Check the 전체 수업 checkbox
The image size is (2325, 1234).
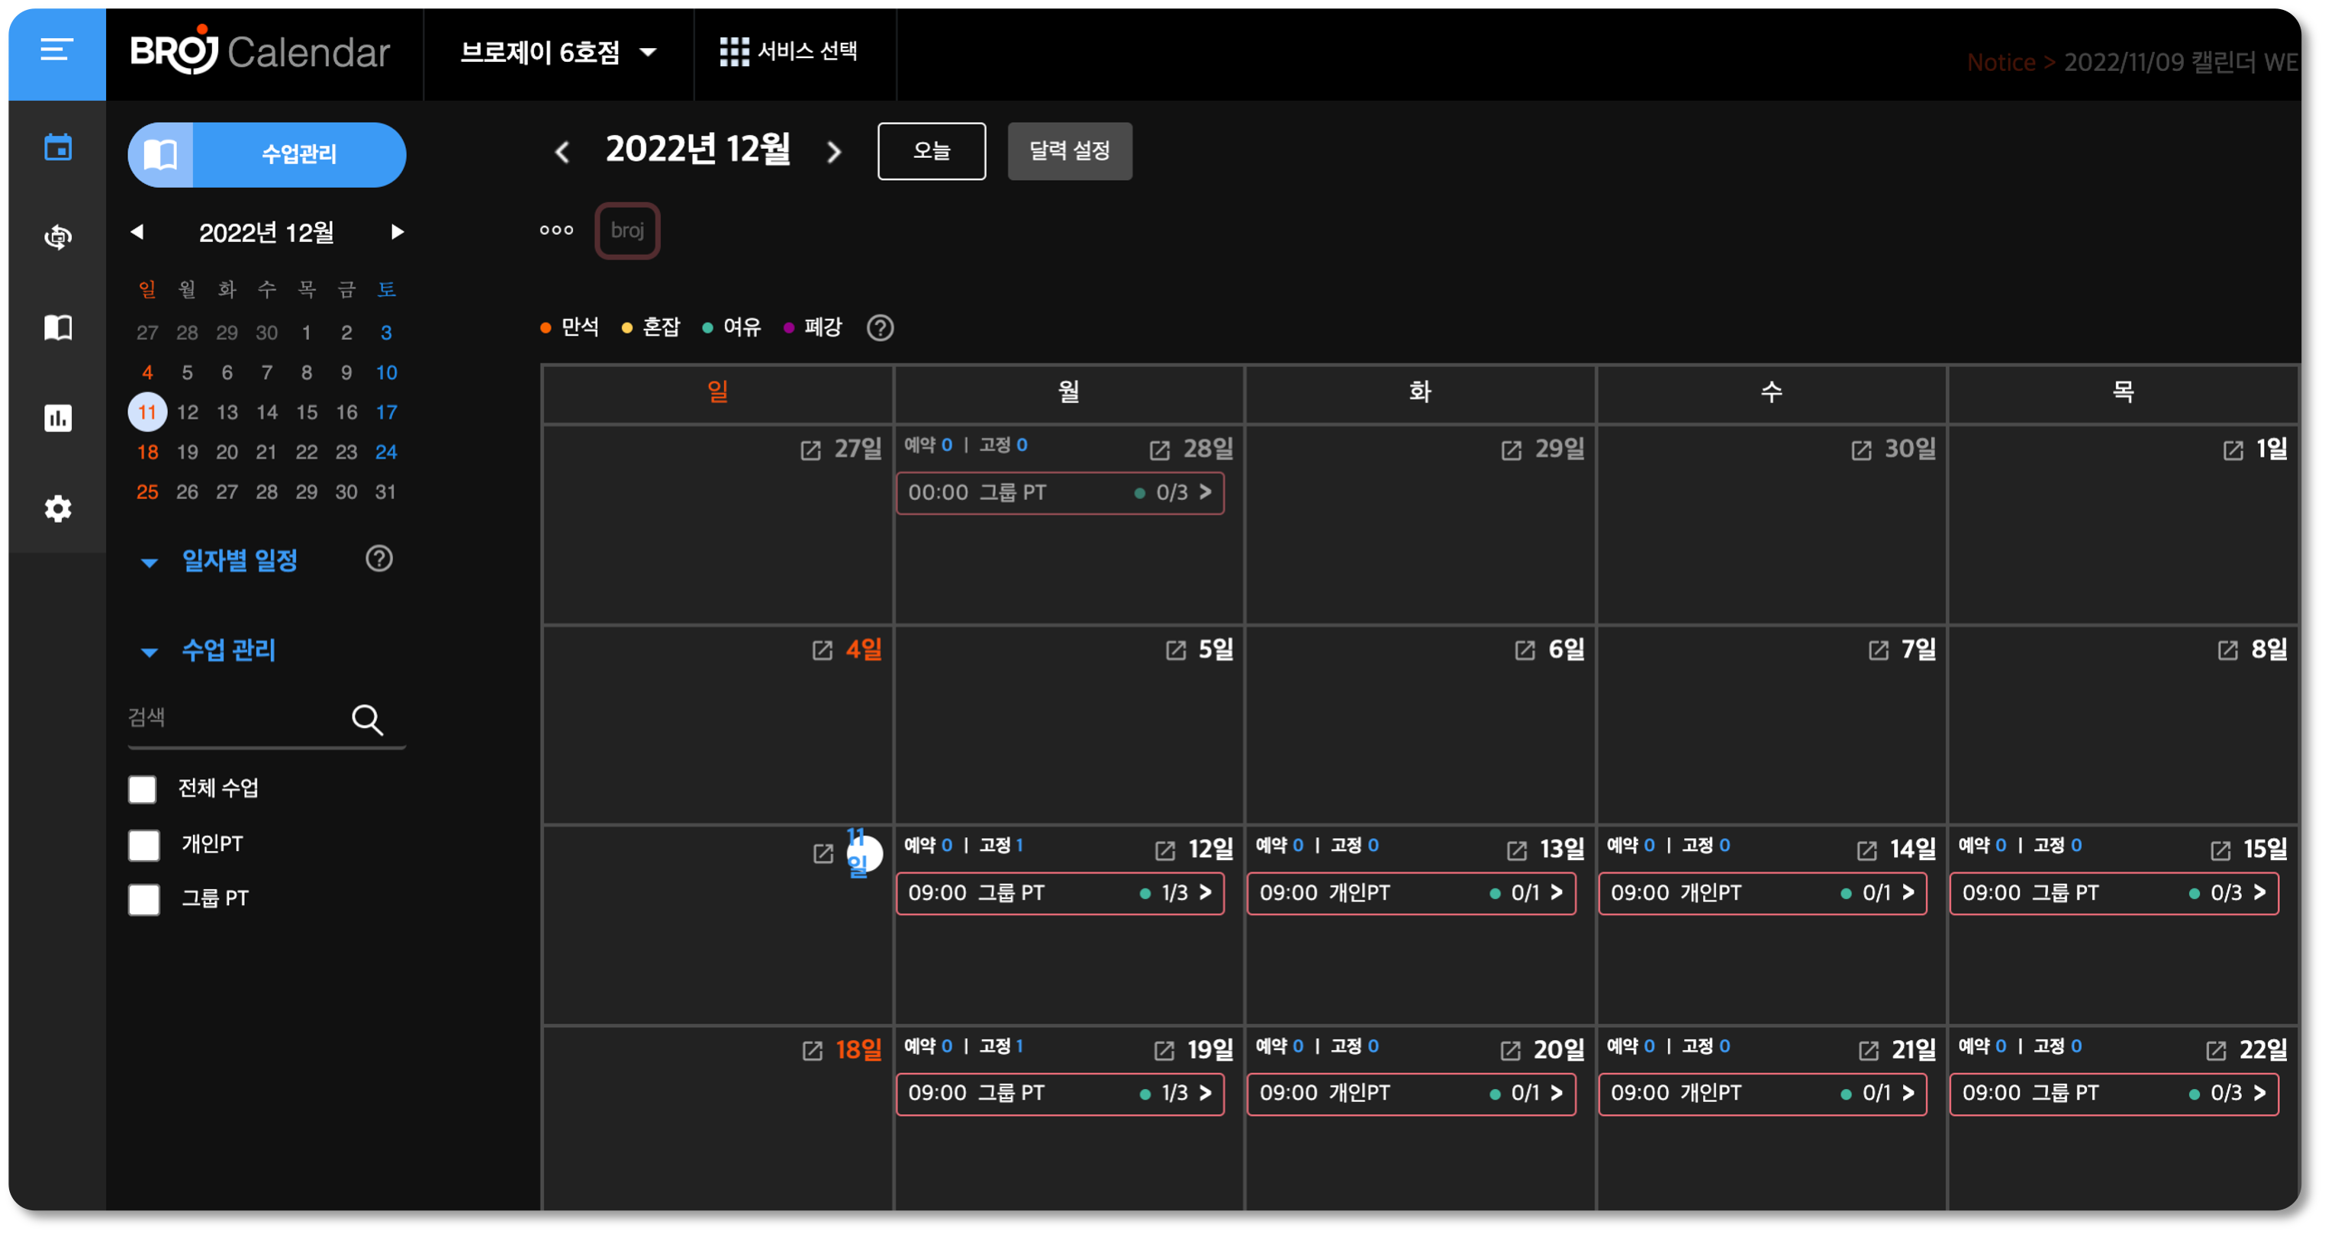143,789
